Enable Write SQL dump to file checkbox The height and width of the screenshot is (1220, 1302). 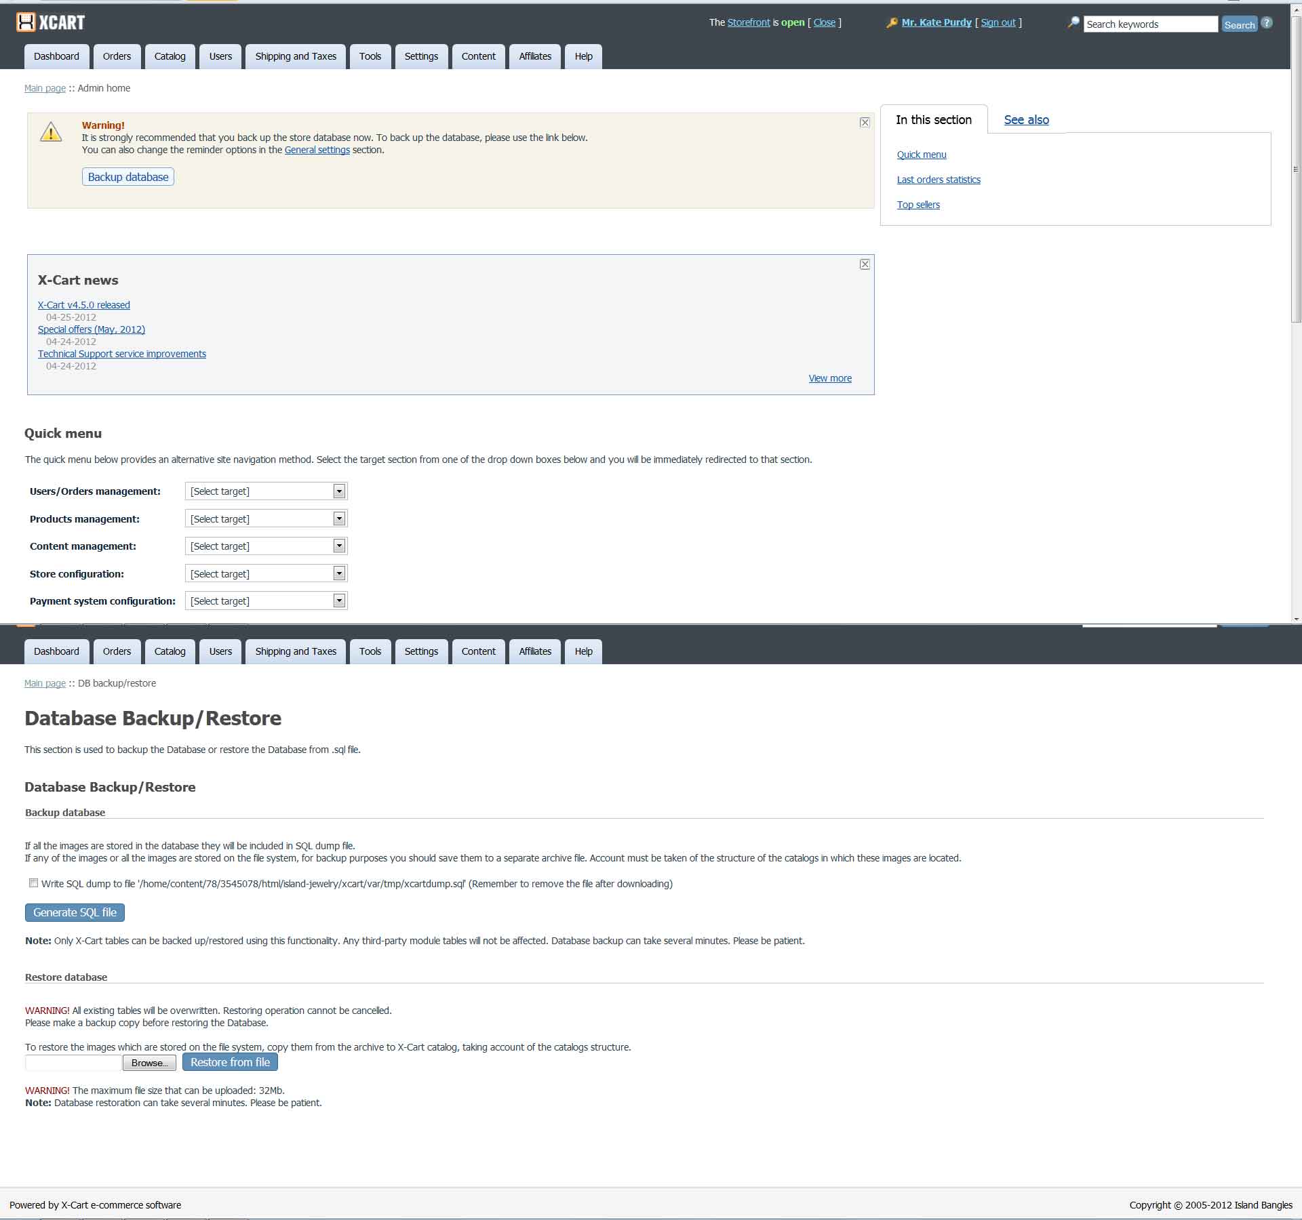(33, 883)
